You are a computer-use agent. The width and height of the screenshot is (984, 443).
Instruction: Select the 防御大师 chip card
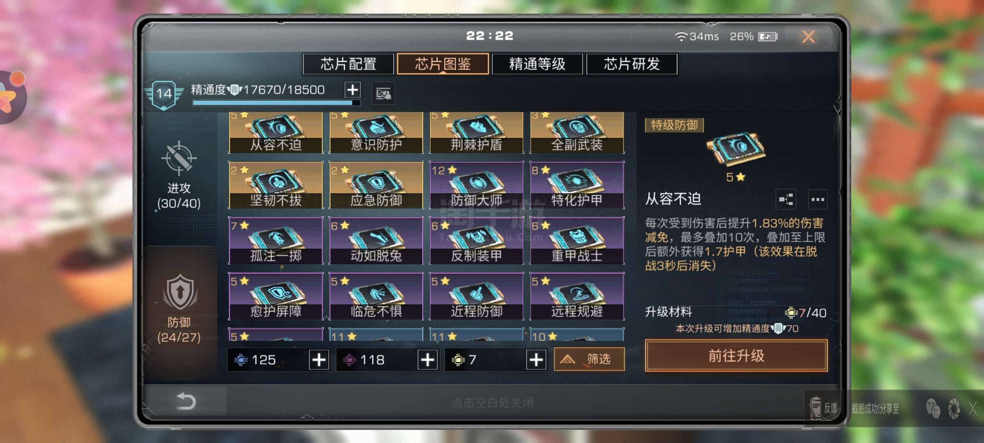pos(476,185)
